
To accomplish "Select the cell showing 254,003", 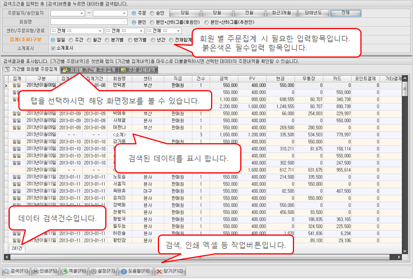I will click(x=309, y=114).
